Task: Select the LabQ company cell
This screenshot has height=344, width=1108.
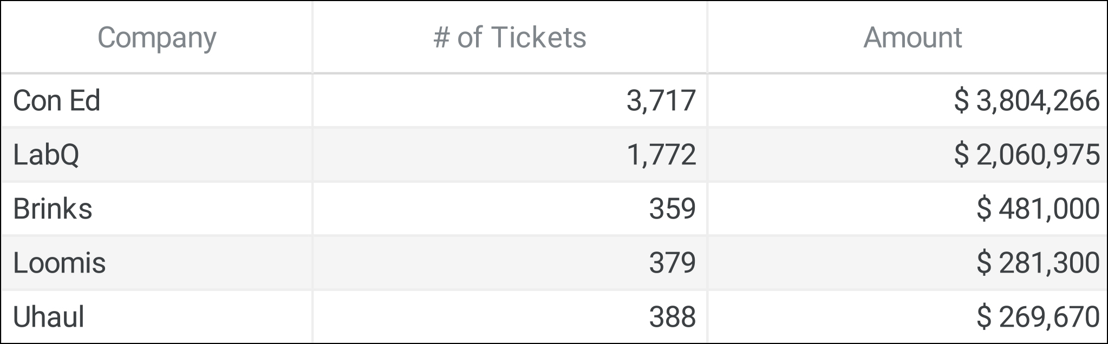Action: (x=46, y=155)
